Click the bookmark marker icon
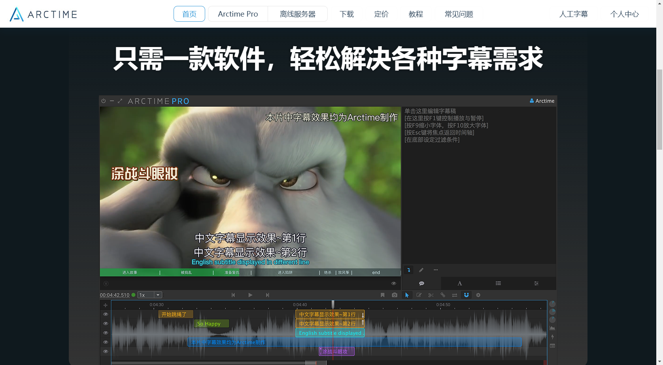Screen dimensions: 663x365 (382, 295)
